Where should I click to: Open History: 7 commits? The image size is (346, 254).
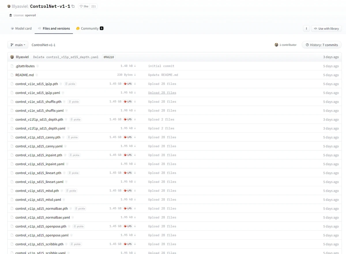click(322, 45)
